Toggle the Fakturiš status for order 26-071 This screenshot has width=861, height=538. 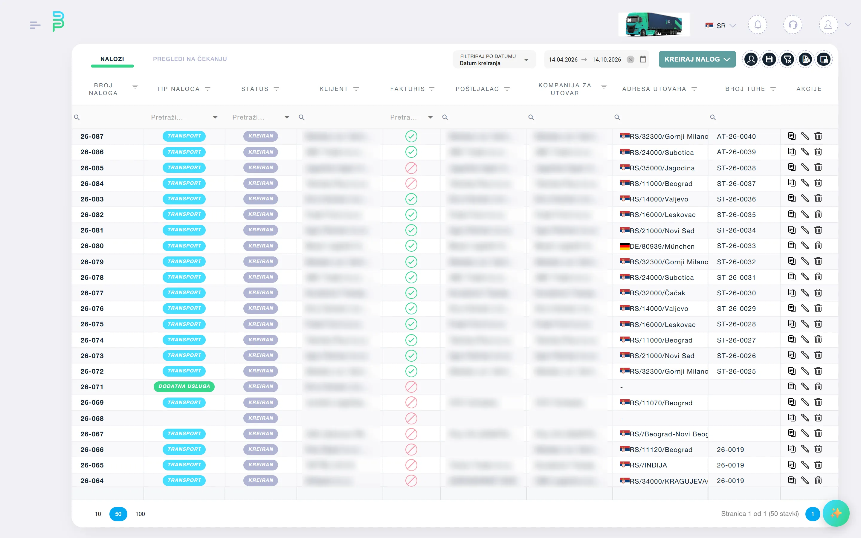(x=411, y=387)
